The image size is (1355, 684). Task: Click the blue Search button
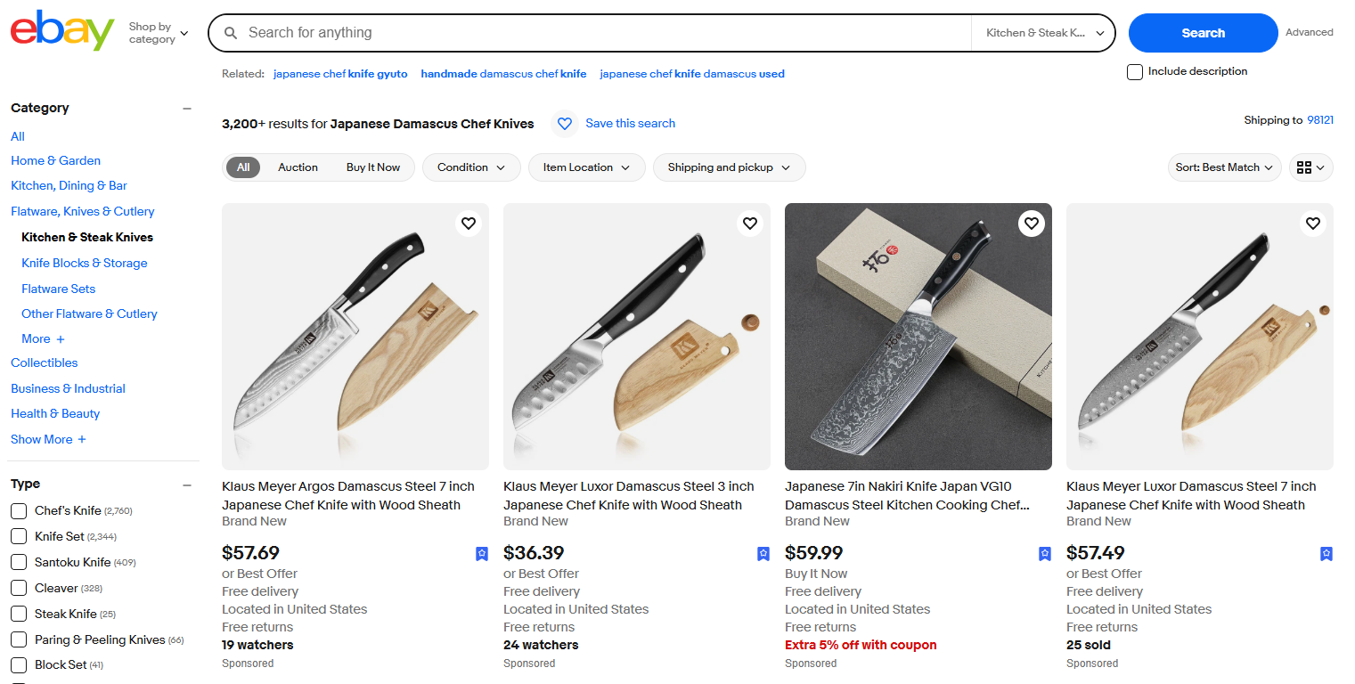[x=1202, y=32]
